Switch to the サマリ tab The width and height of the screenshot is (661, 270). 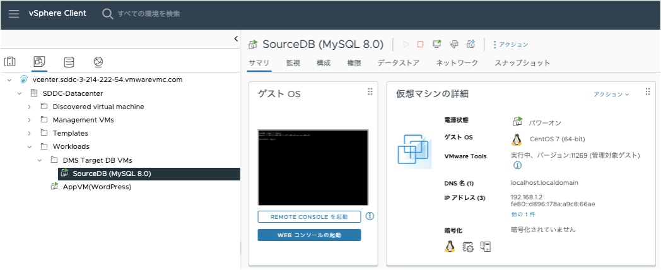259,63
